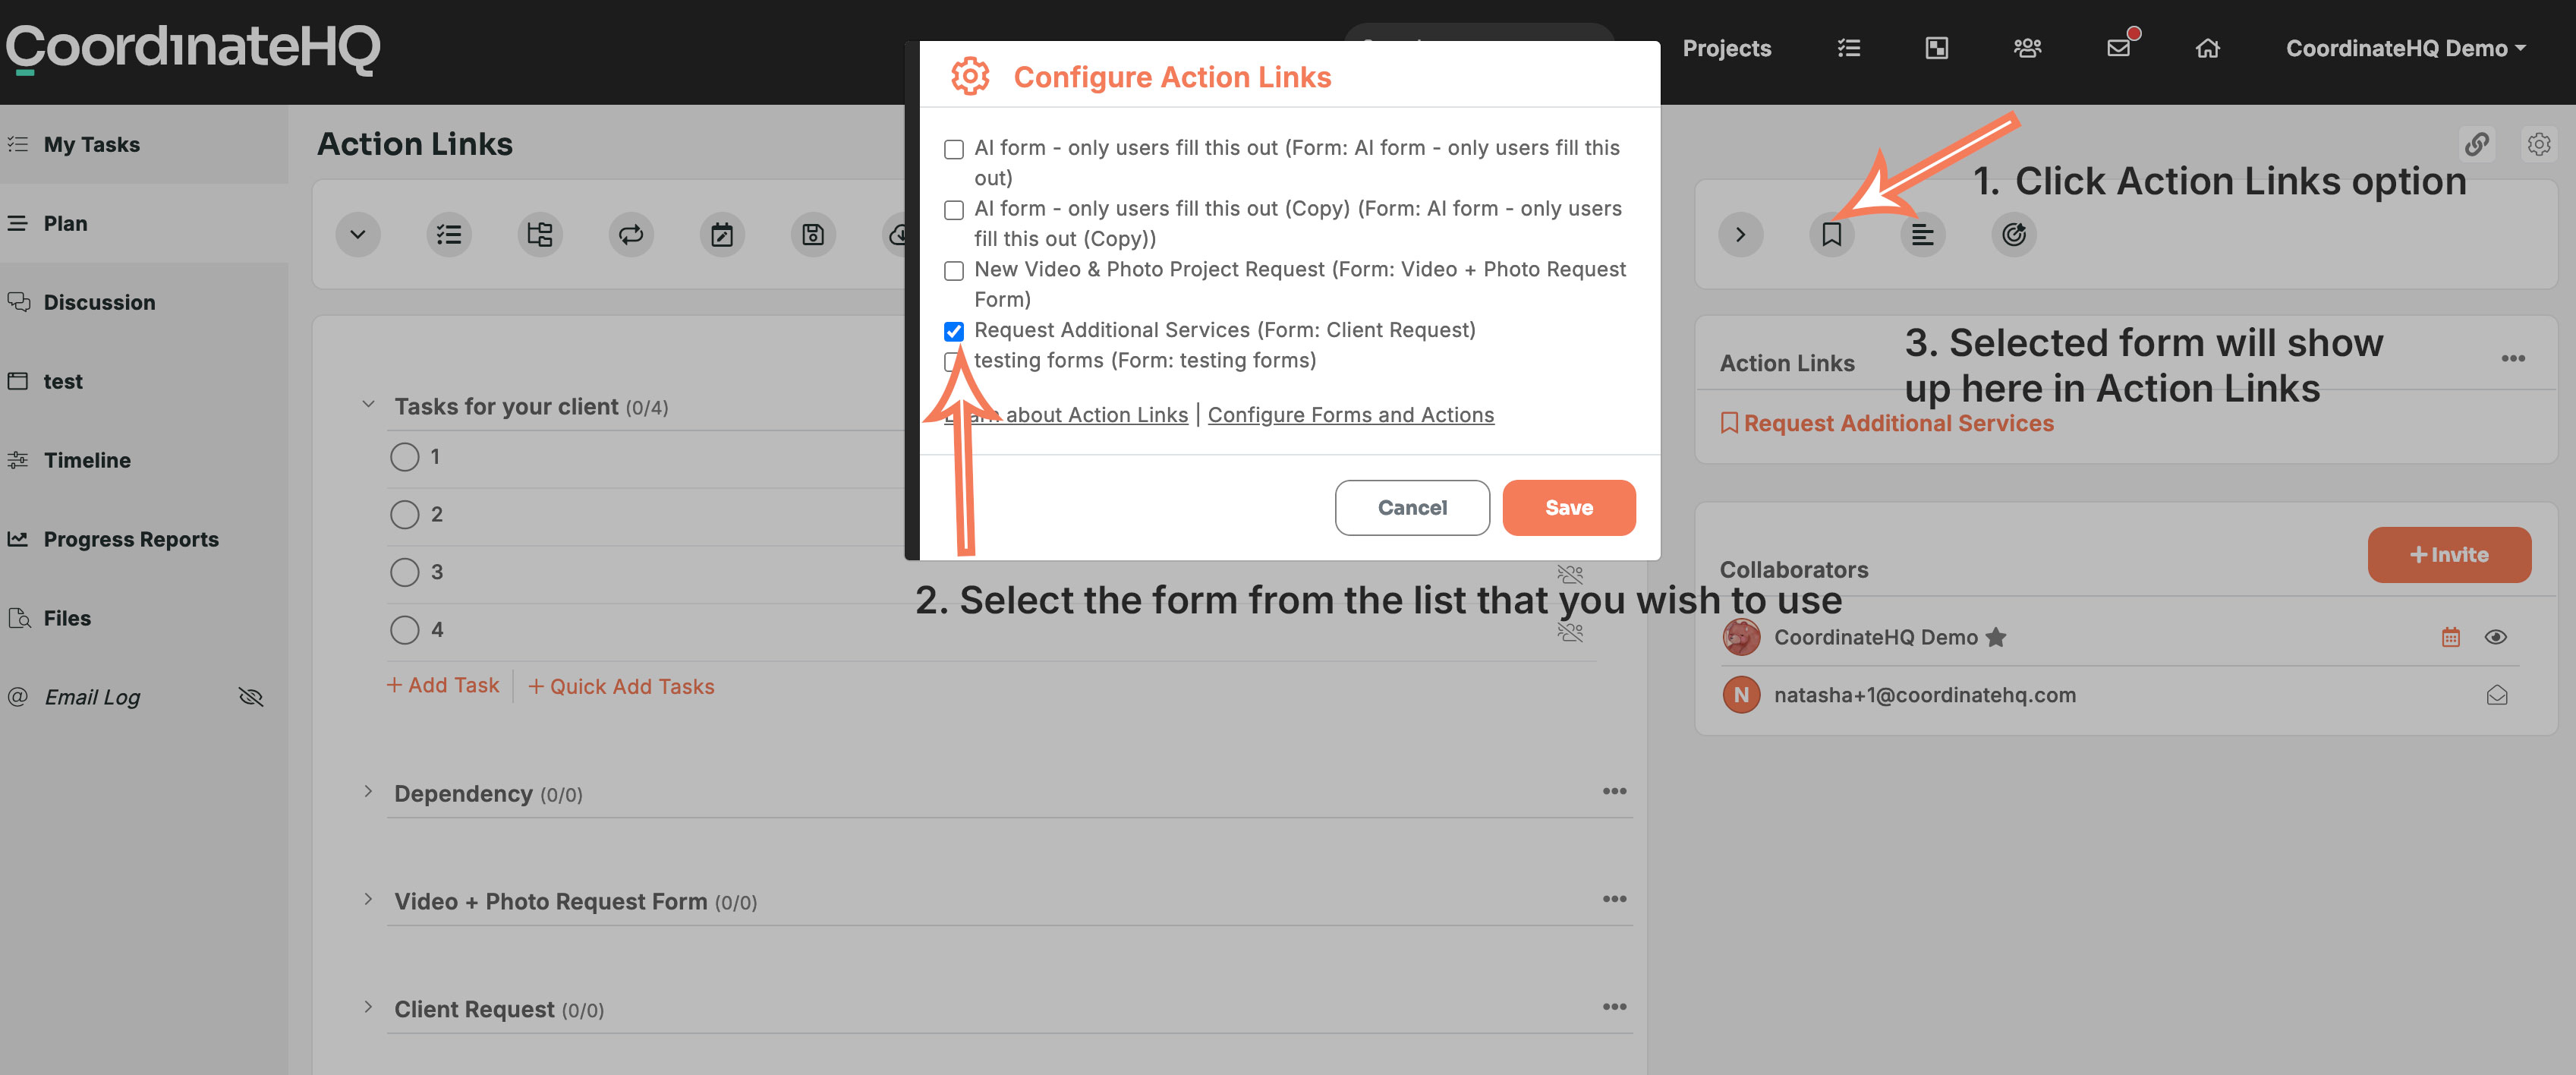Switch to the Plan sidebar tab
The width and height of the screenshot is (2576, 1075).
(x=144, y=223)
